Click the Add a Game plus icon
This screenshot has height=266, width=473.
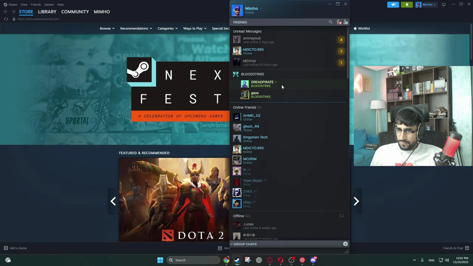6,248
